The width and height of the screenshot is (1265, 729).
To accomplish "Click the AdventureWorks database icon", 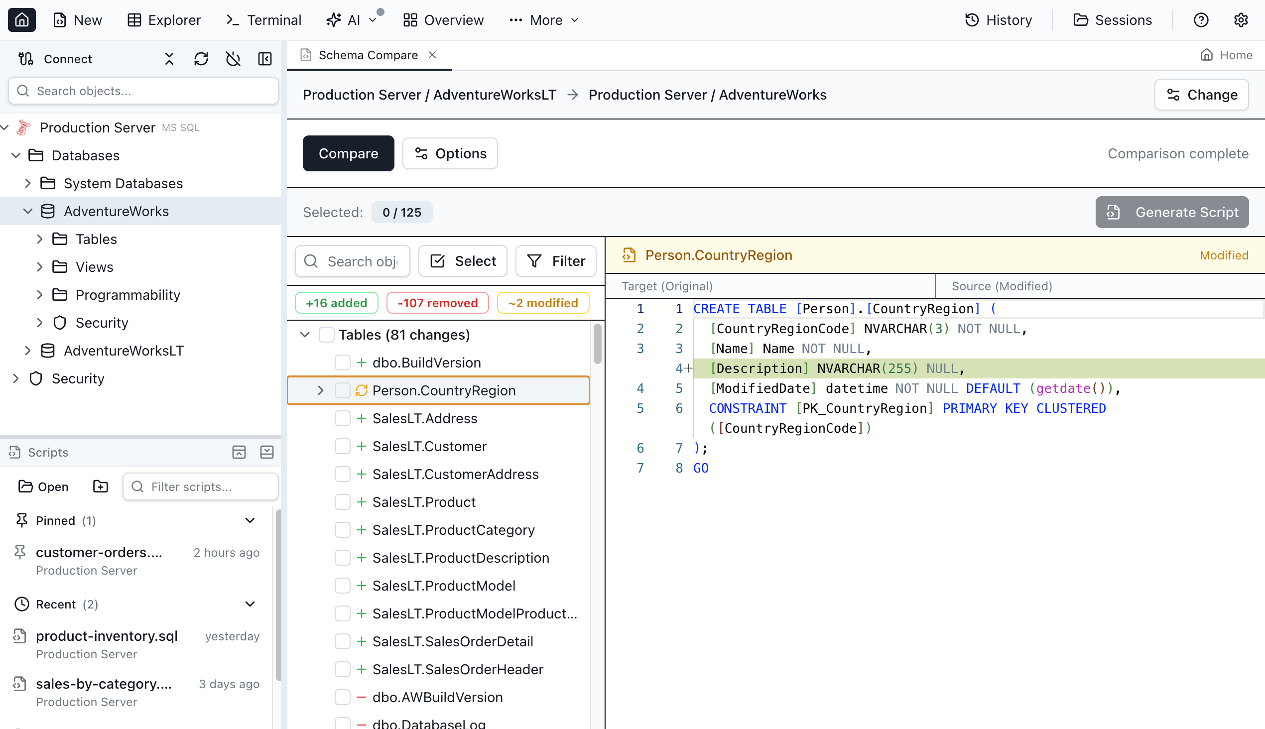I will click(x=48, y=211).
